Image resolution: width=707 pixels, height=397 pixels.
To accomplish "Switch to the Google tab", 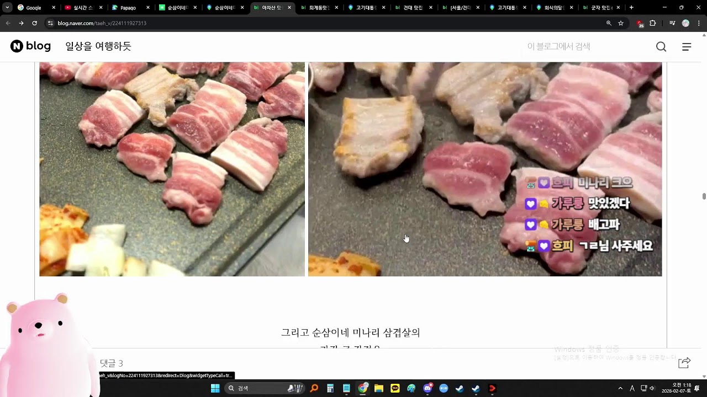I will point(36,8).
